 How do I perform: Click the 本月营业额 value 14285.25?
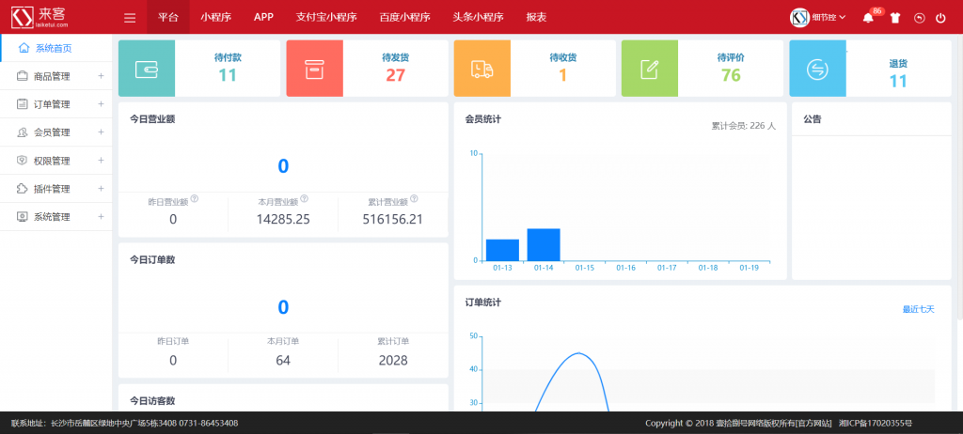(283, 219)
